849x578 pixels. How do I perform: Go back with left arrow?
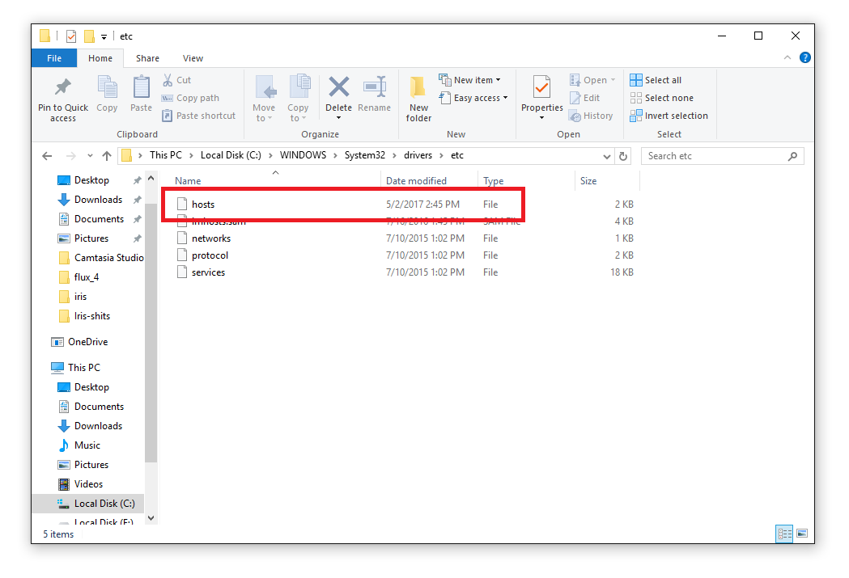(x=47, y=156)
